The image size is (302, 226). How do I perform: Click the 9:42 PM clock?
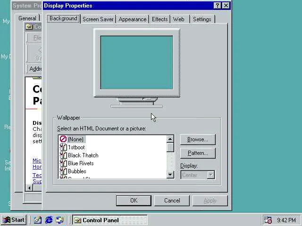[x=286, y=220]
